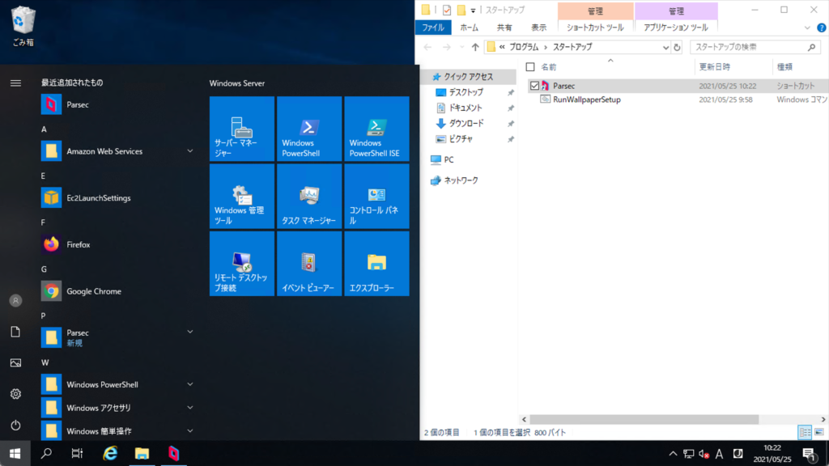829x466 pixels.
Task: Click the clock showing 10:22
Action: click(x=772, y=448)
